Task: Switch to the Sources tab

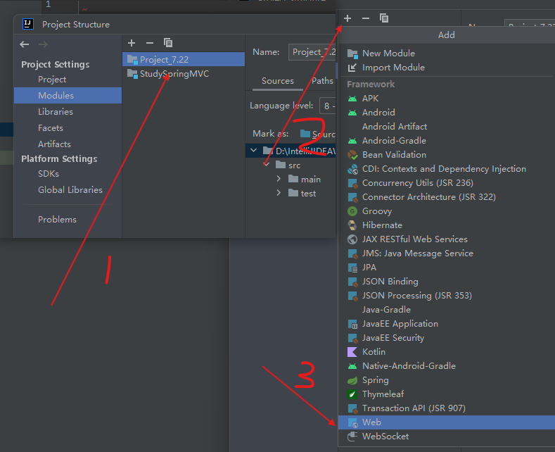Action: coord(277,81)
